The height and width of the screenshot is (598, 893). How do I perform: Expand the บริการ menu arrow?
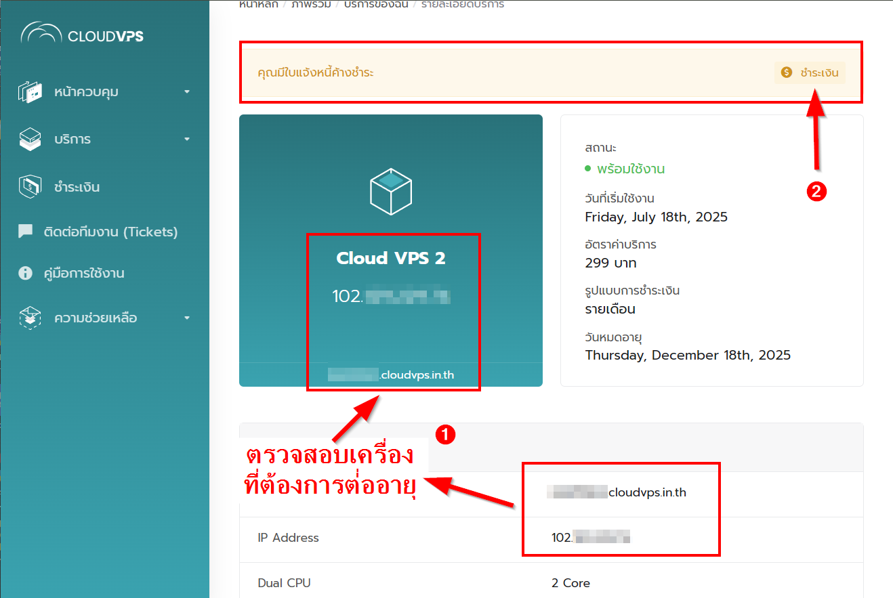point(187,140)
